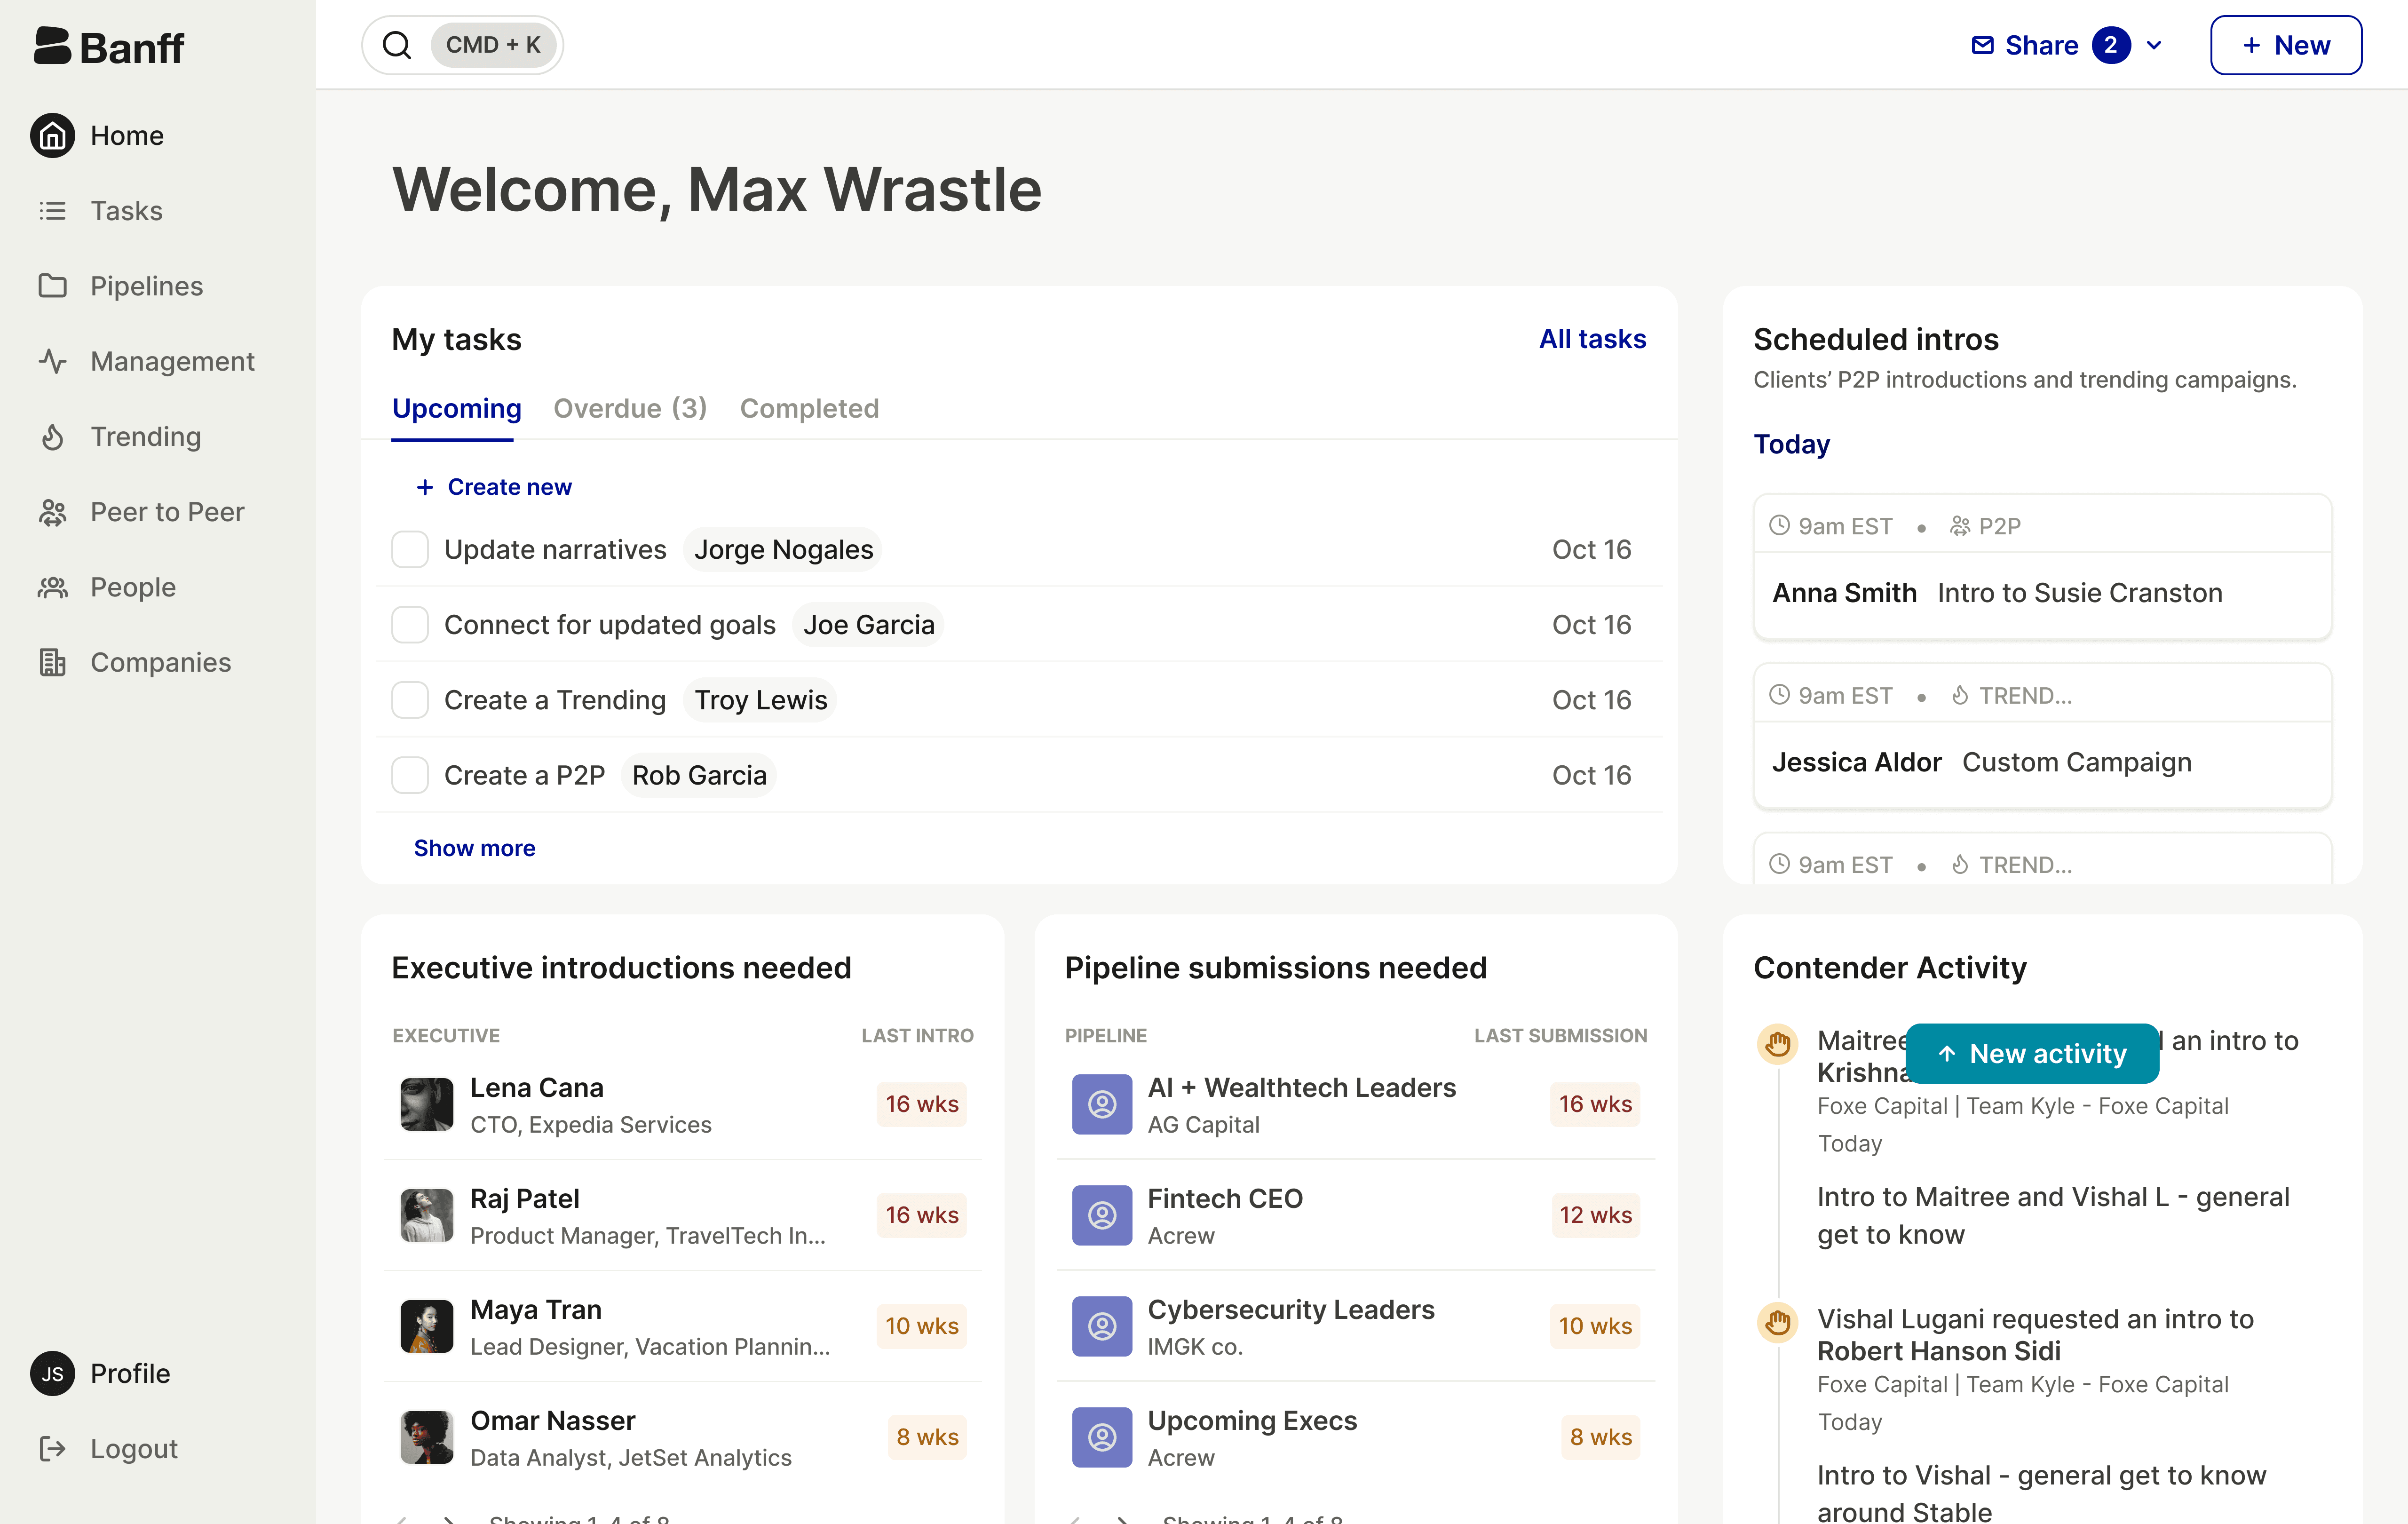Open Lena Cana's profile thumbnail
This screenshot has height=1524, width=2408.
click(x=427, y=1104)
